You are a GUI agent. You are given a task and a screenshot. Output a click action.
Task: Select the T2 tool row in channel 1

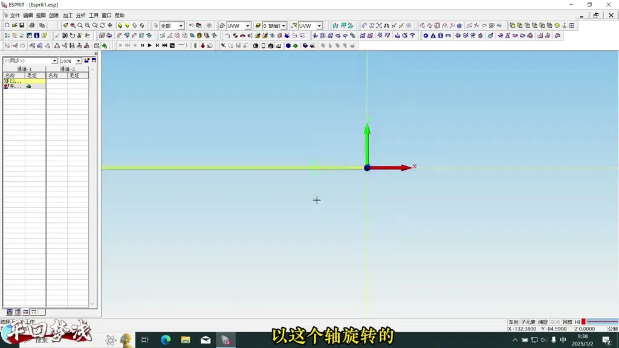(x=14, y=81)
